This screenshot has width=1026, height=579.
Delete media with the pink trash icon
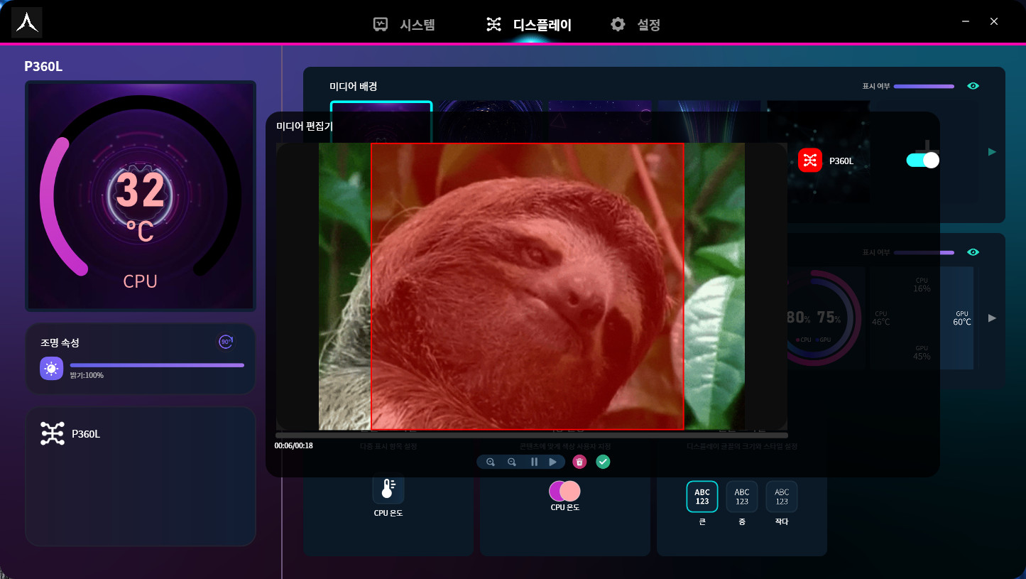tap(579, 462)
